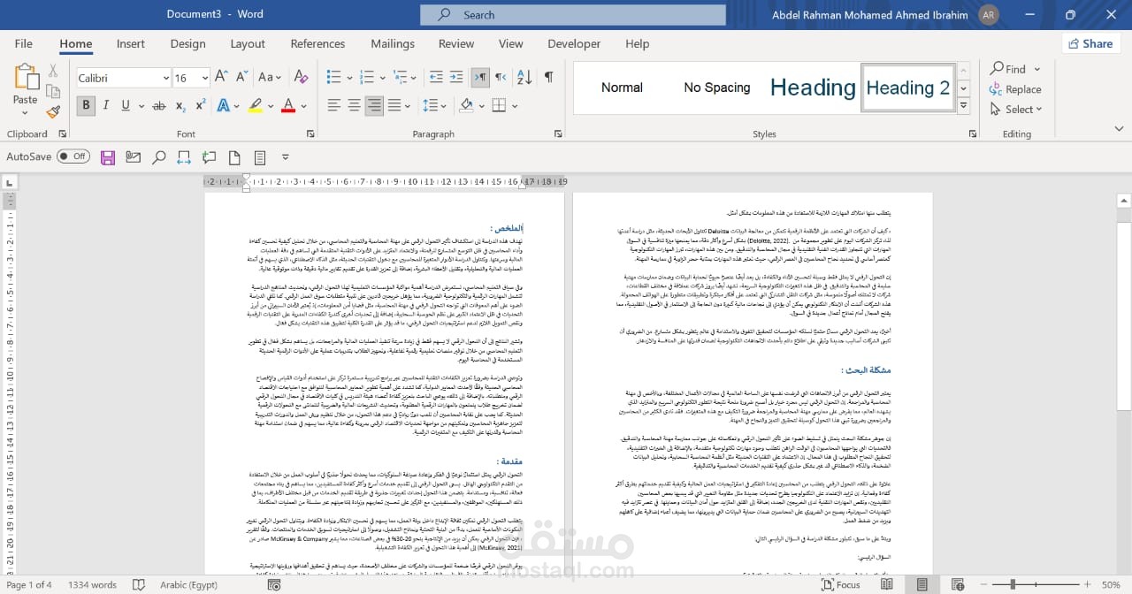
Task: Toggle Bold formatting on selected text
Action: tap(85, 104)
